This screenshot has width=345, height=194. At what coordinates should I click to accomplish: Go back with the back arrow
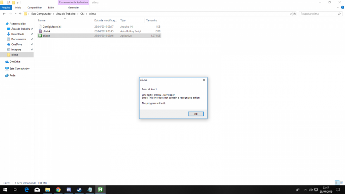[x=4, y=14]
